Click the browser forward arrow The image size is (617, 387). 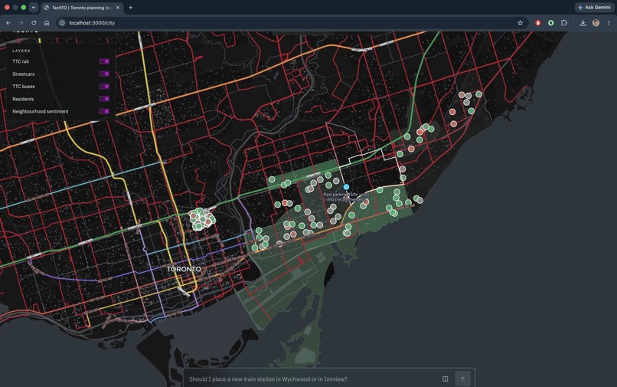(x=21, y=23)
